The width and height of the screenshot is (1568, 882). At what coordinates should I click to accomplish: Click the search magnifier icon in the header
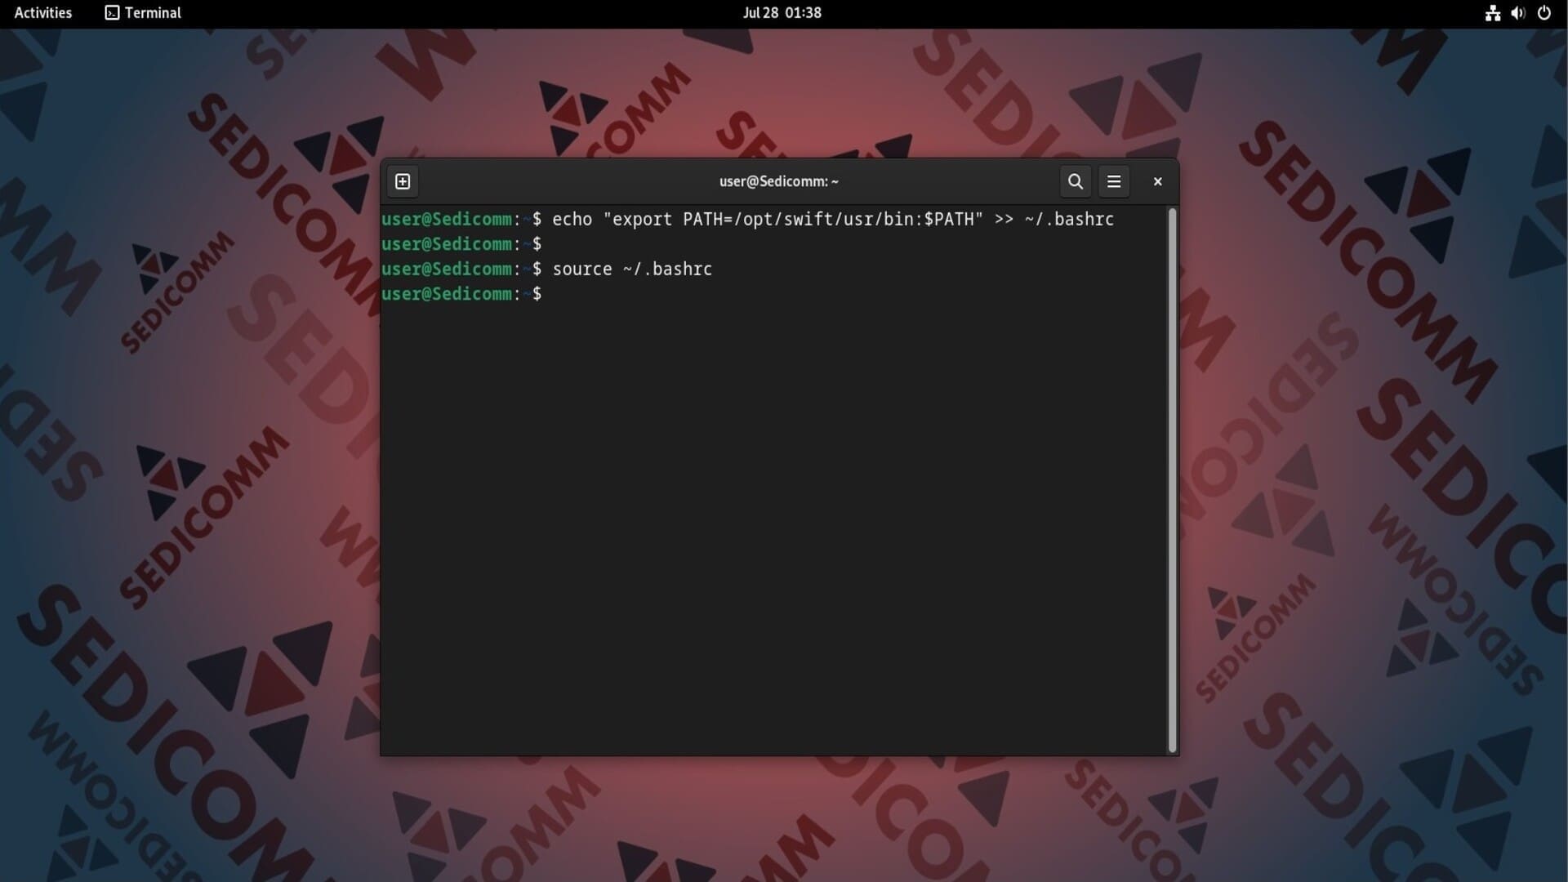(1076, 181)
